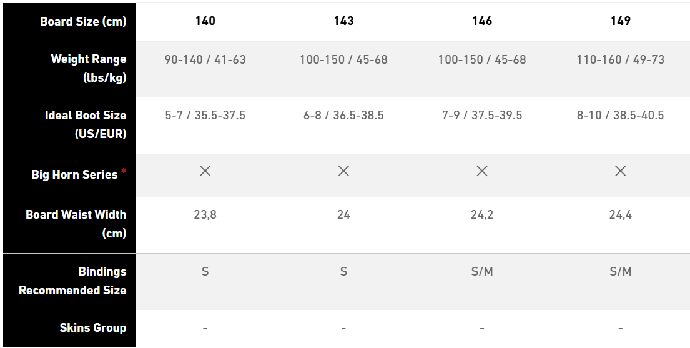Select the 140 board size column header

click(205, 21)
